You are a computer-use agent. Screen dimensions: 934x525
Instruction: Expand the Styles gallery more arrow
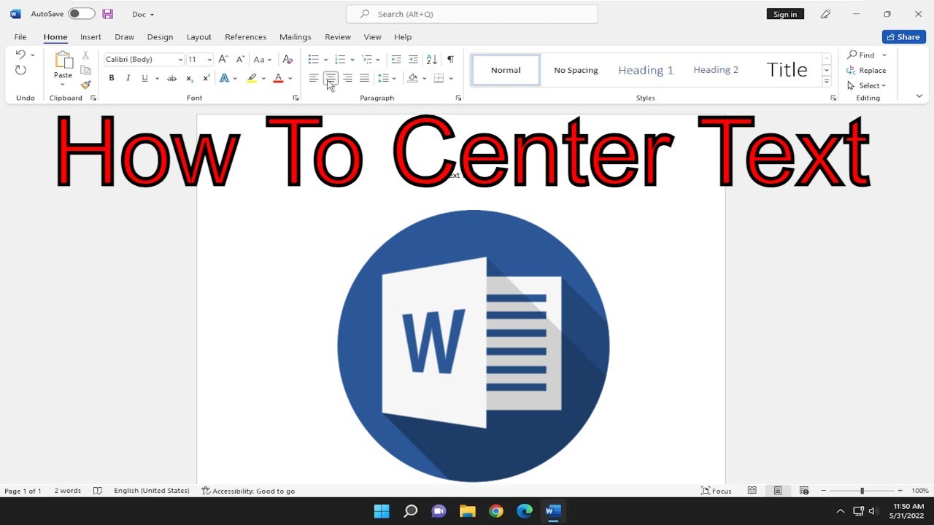coord(826,81)
